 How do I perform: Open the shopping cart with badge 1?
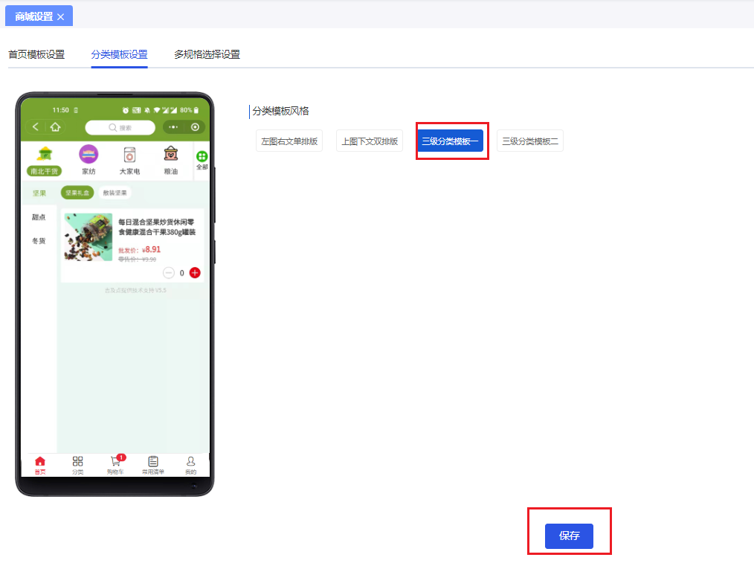pos(115,463)
